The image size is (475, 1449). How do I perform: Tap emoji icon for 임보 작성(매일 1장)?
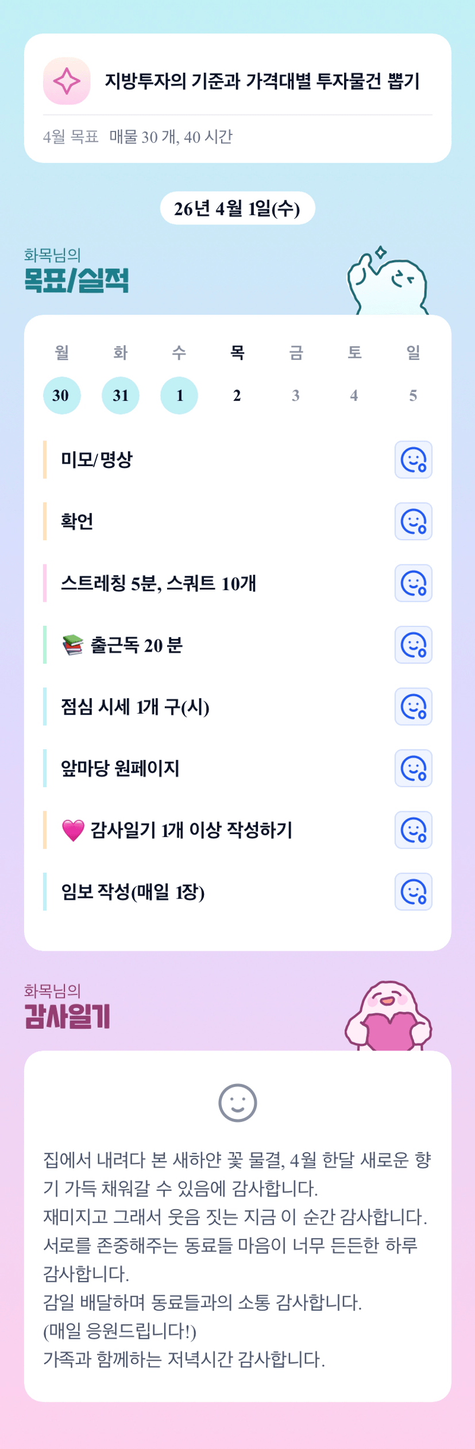[x=413, y=892]
